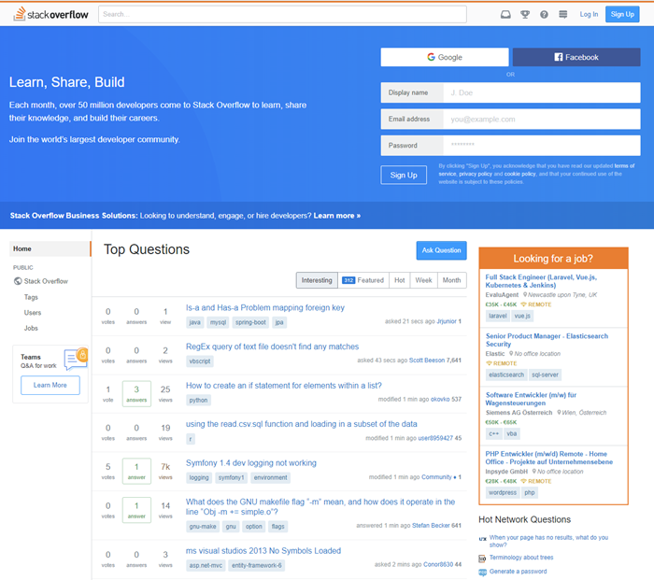Screen dimensions: 654x580
Task: Open Software Entwickler Wagensteuerungen job
Action: pyautogui.click(x=531, y=399)
